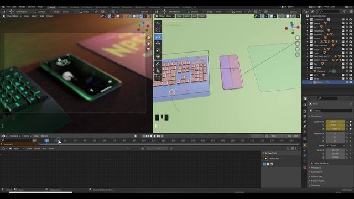Open Object Mode dropdown in left viewport
The width and height of the screenshot is (354, 199).
(x=12, y=16)
